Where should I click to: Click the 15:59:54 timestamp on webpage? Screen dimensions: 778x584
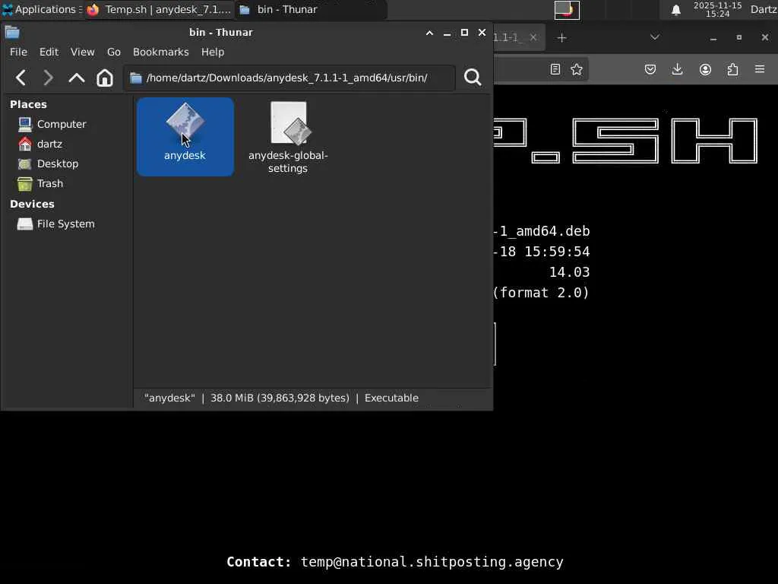tap(557, 252)
